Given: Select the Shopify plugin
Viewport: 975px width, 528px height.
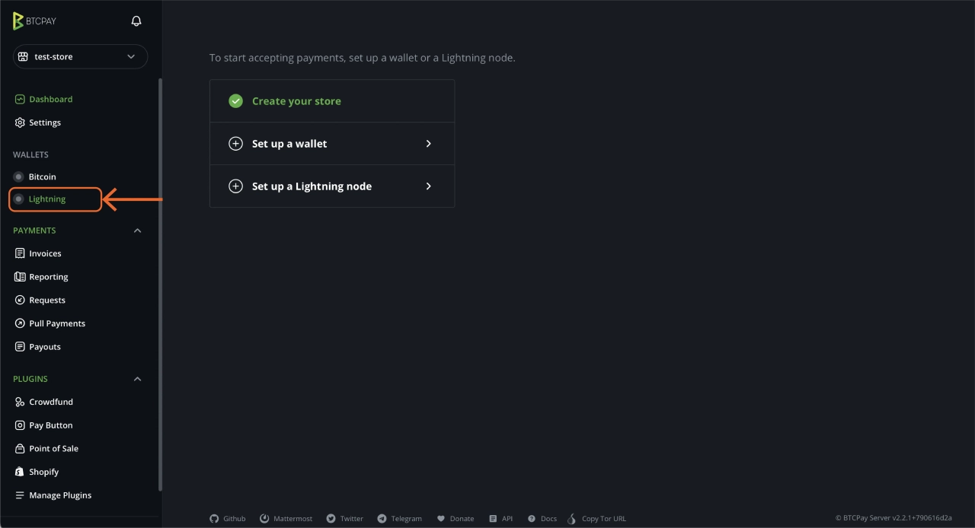Looking at the screenshot, I should 43,471.
